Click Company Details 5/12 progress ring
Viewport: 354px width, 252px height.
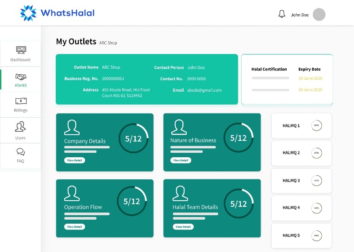134,138
